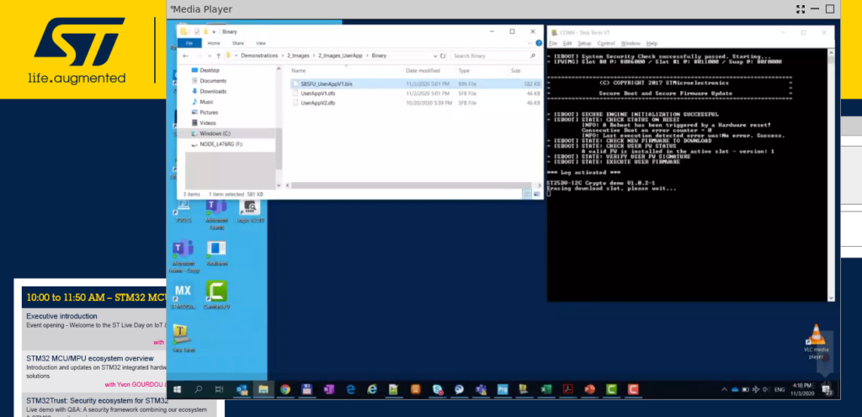Screen dimensions: 862x417
Task: Open OneNote taskbar icon
Action: pos(329,389)
